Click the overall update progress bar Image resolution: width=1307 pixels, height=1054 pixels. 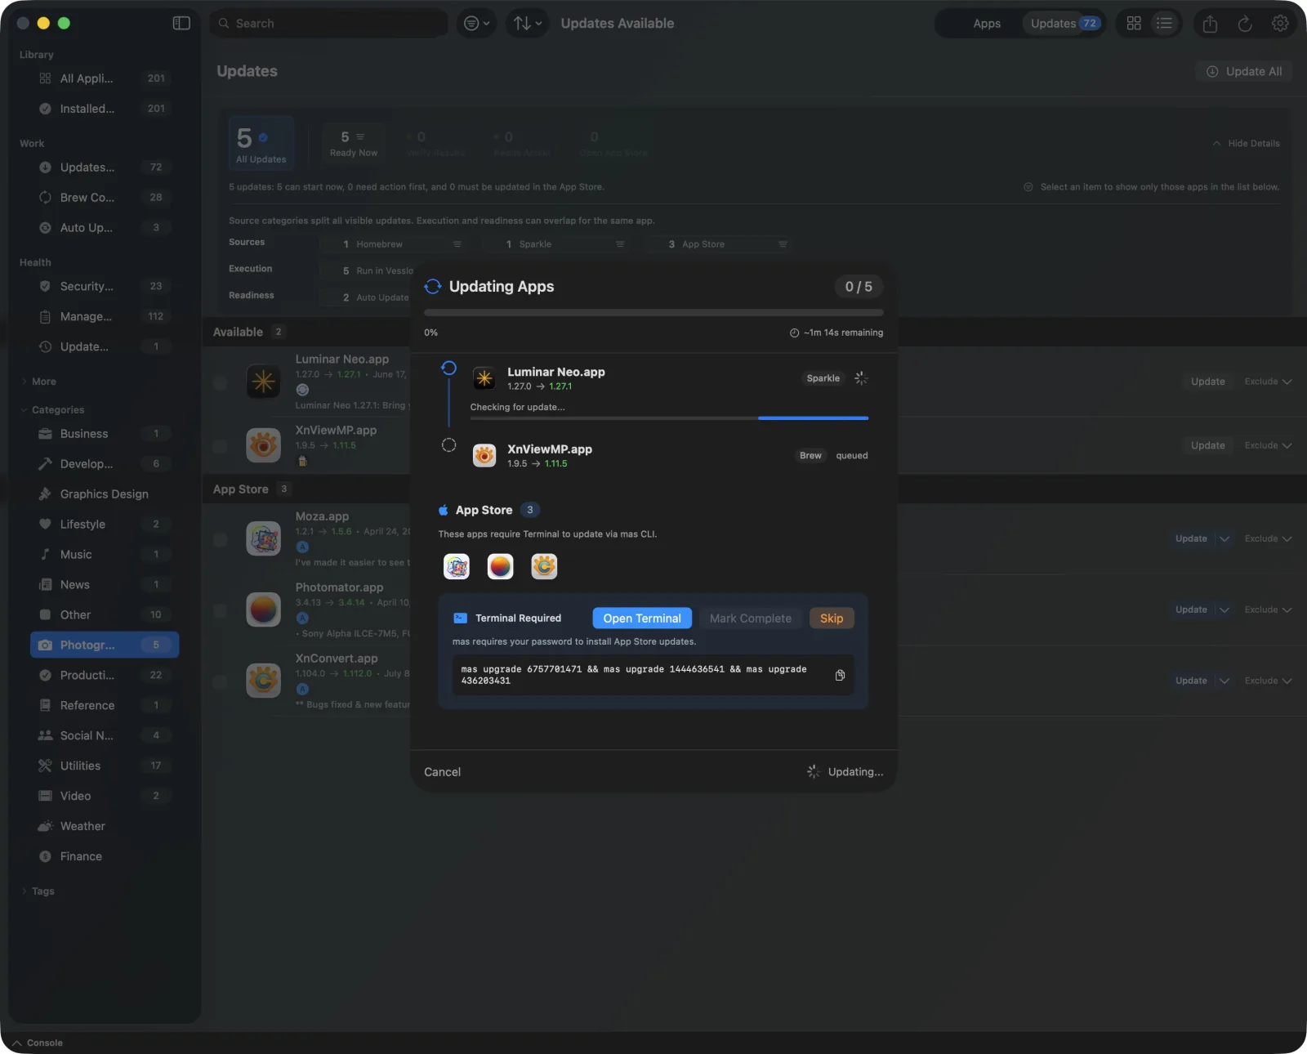coord(653,312)
